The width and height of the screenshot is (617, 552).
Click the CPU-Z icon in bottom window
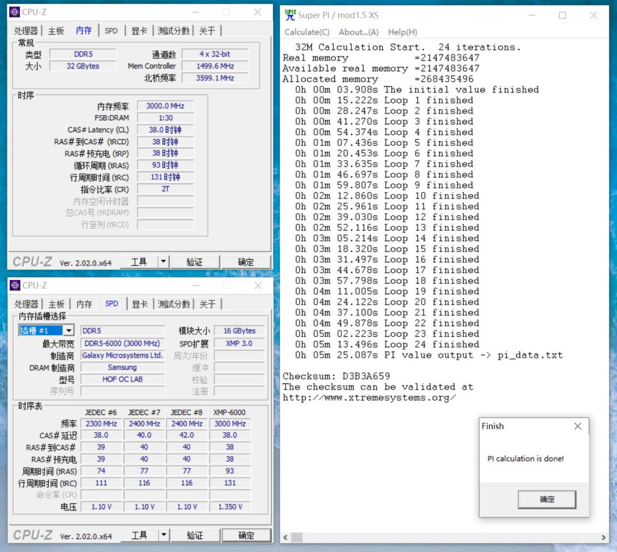pos(15,286)
